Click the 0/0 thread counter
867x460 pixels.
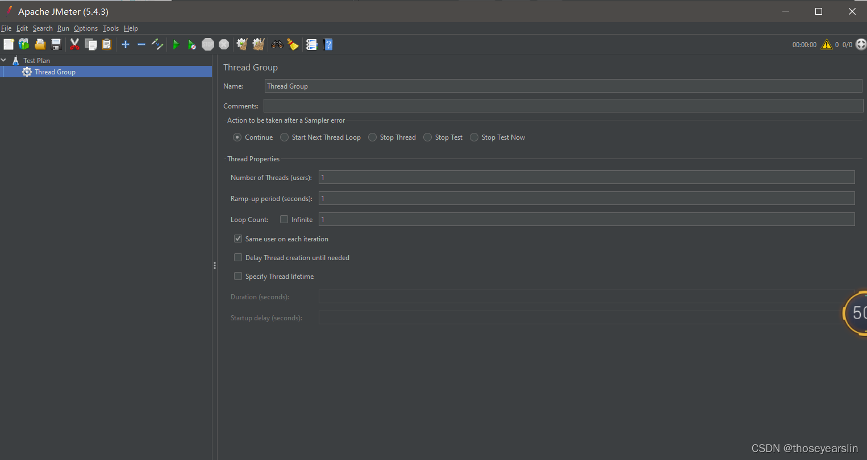coord(847,45)
